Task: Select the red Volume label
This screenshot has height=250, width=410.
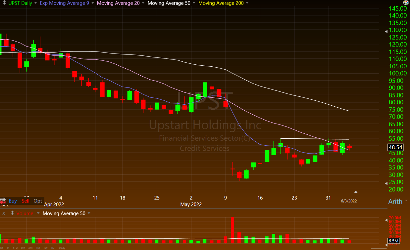Action: coord(25,213)
